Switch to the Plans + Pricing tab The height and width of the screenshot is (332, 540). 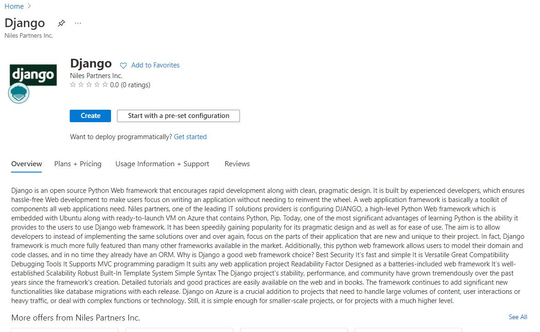pos(78,164)
